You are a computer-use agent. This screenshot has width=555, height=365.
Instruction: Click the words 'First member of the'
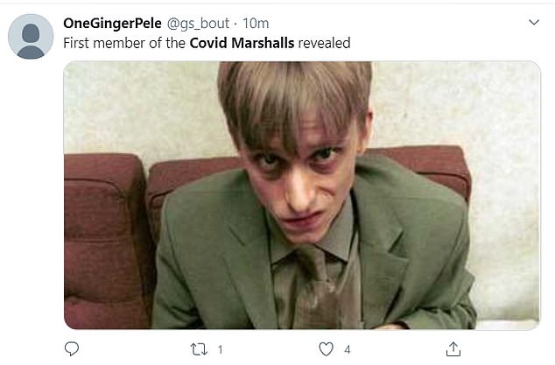coord(124,42)
